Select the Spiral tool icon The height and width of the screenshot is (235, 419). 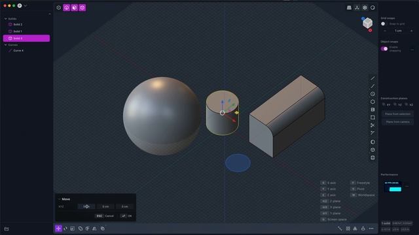373,110
